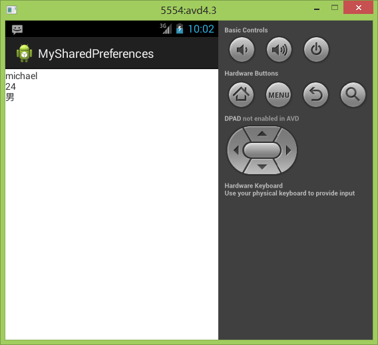
Task: Push the DPAD right arrow
Action: click(289, 150)
